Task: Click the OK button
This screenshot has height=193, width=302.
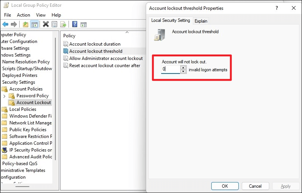Action: click(x=225, y=186)
